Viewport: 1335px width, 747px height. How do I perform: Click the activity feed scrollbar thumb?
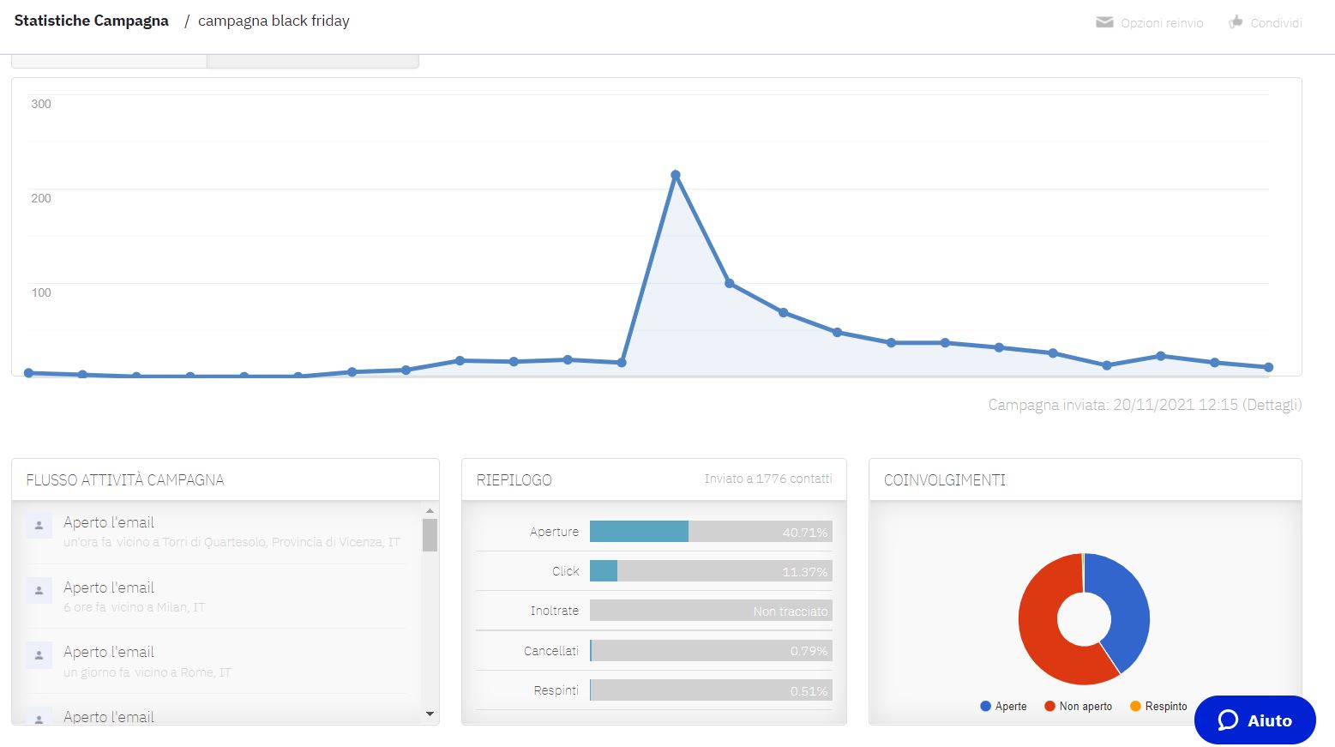click(430, 535)
